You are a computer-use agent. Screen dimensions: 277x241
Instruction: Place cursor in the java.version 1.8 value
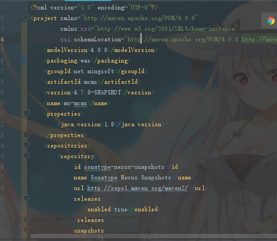tap(109, 125)
